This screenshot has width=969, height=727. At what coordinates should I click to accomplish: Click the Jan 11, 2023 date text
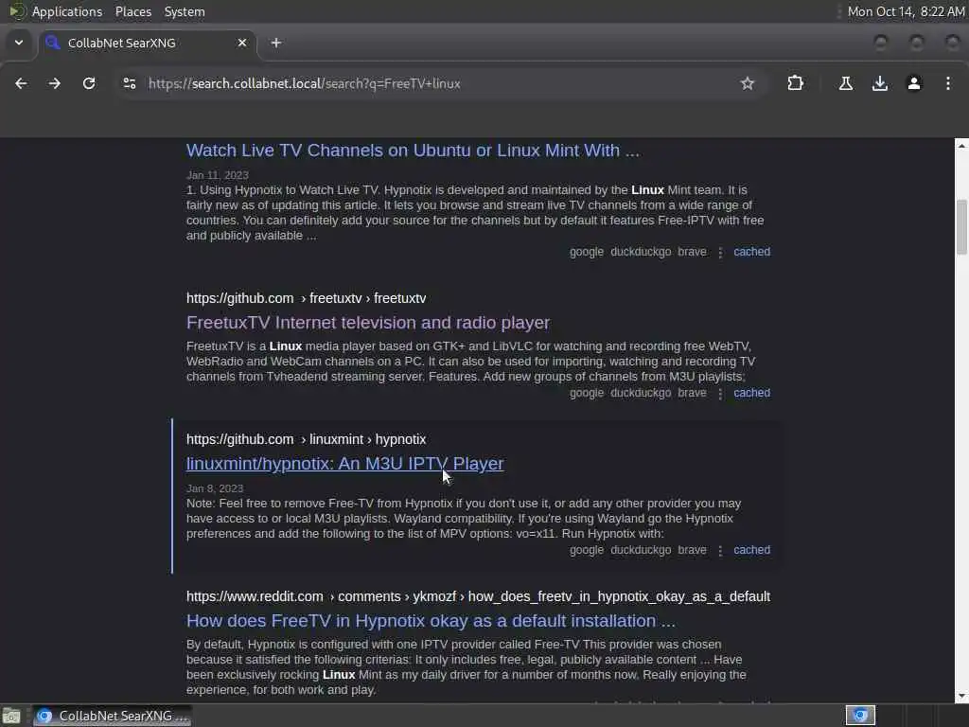[218, 175]
